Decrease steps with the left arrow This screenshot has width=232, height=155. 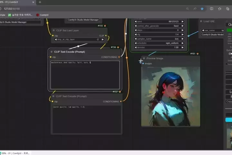coord(135,30)
